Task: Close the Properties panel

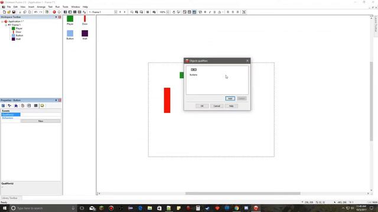Action: 60,100
